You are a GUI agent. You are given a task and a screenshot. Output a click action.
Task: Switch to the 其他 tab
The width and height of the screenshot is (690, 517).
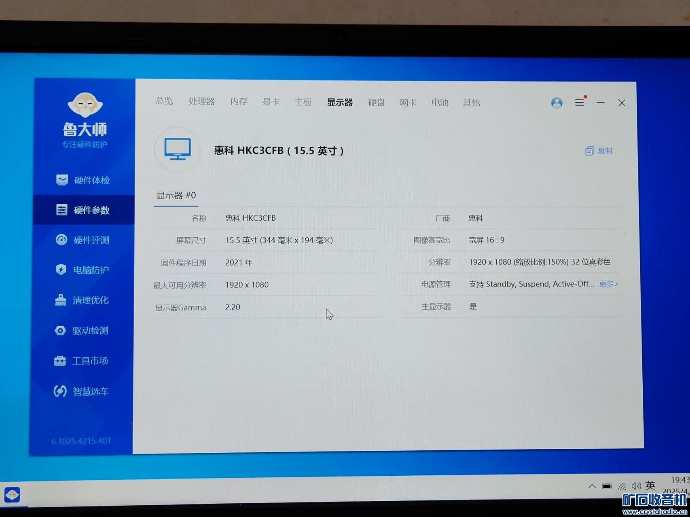point(472,103)
